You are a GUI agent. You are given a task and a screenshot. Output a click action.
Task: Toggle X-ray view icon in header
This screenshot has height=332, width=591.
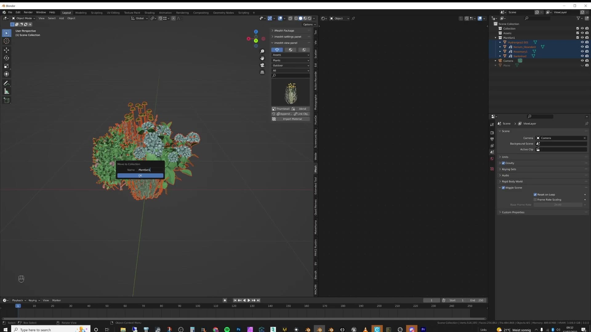click(x=290, y=18)
